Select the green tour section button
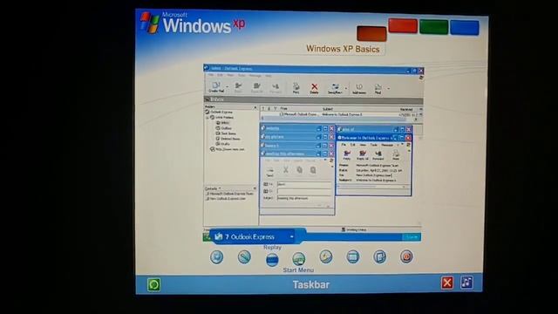Screen dimensions: 558x314 coord(433,27)
